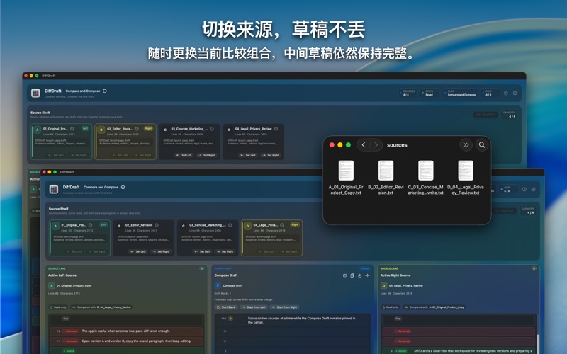Click Start from Left in Compose Draft

click(254, 307)
